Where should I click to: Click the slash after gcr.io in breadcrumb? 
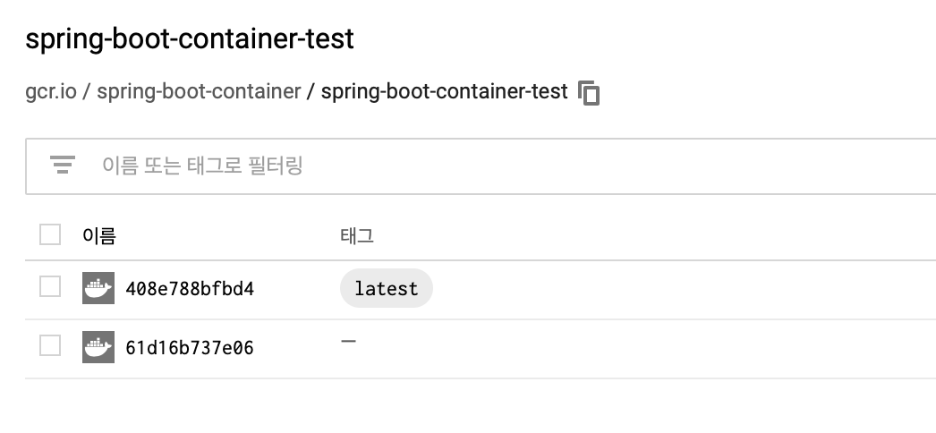click(87, 92)
